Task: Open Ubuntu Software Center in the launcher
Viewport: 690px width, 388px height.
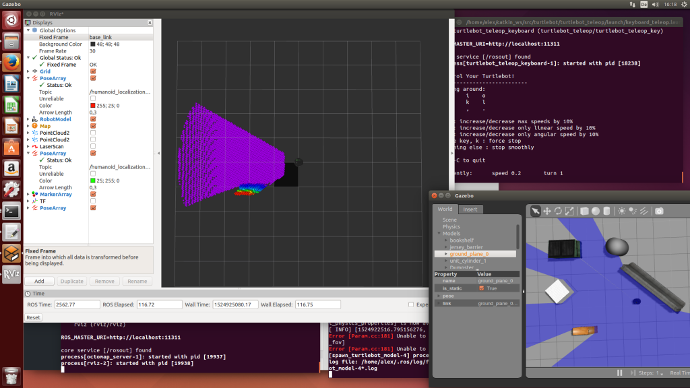Action: point(11,147)
